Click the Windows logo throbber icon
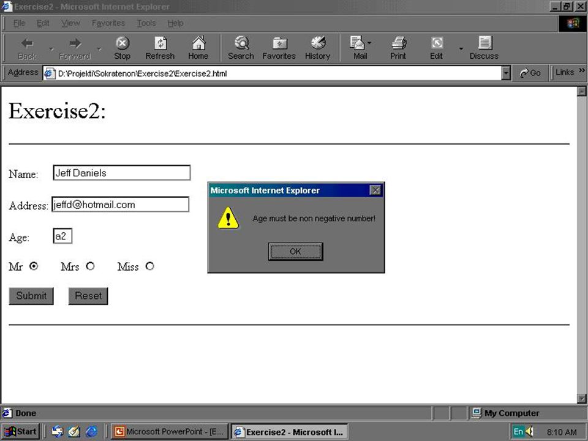 pos(573,24)
